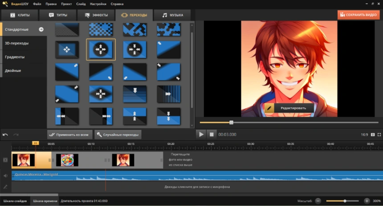Select the third clip thumbnail on timeline
This screenshot has width=383, height=206.
pyautogui.click(x=123, y=160)
